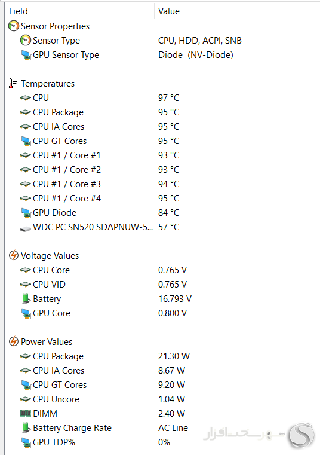Click the GPU Core 0.800 V value
The image size is (320, 455).
pyautogui.click(x=173, y=313)
